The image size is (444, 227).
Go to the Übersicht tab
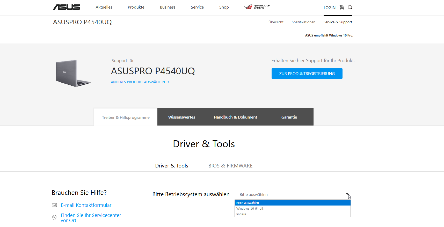[x=276, y=22]
